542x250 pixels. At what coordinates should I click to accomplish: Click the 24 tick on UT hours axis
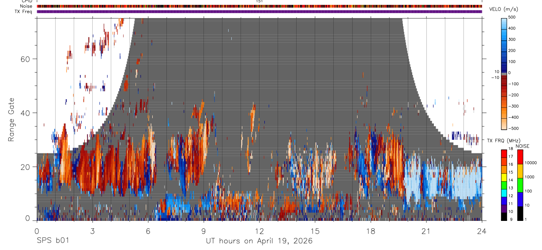[x=482, y=231]
